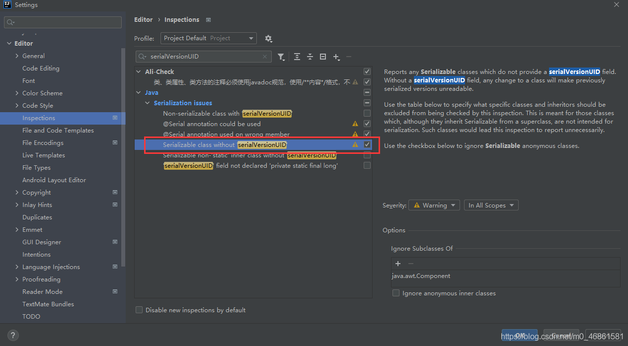
Task: Click the add inspection plus icon
Action: tap(336, 57)
